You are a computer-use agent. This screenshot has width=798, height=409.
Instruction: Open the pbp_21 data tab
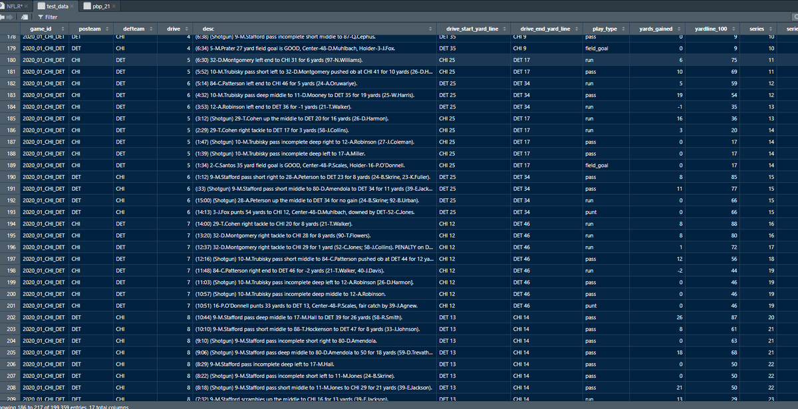(100, 6)
